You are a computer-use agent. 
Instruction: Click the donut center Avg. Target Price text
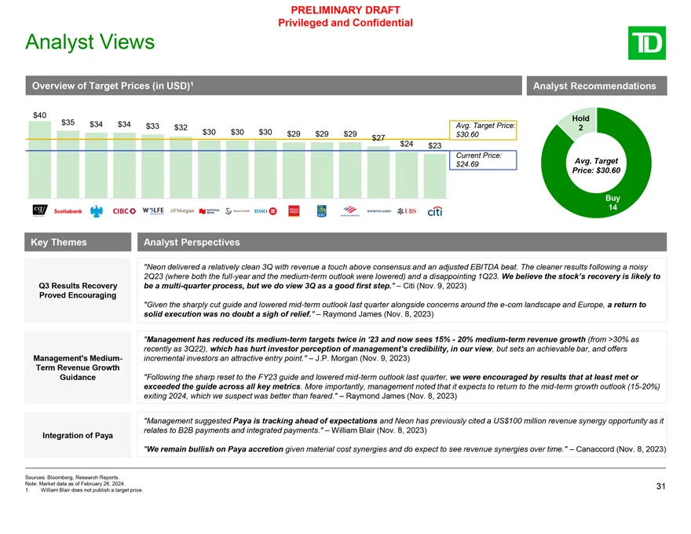pos(596,166)
